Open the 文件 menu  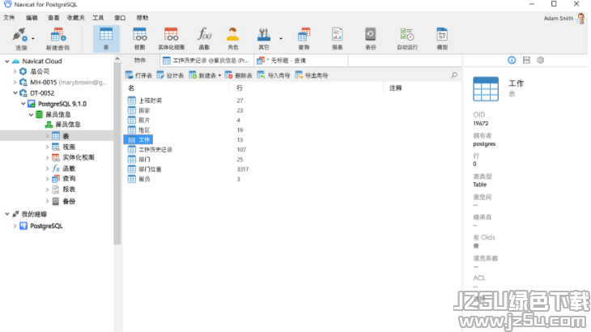coord(9,18)
